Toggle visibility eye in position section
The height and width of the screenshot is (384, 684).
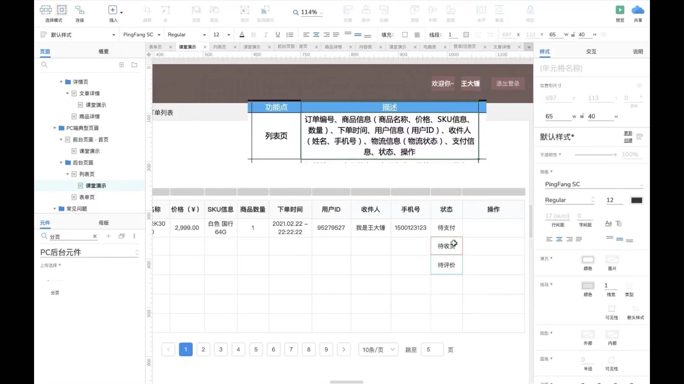pyautogui.click(x=639, y=85)
